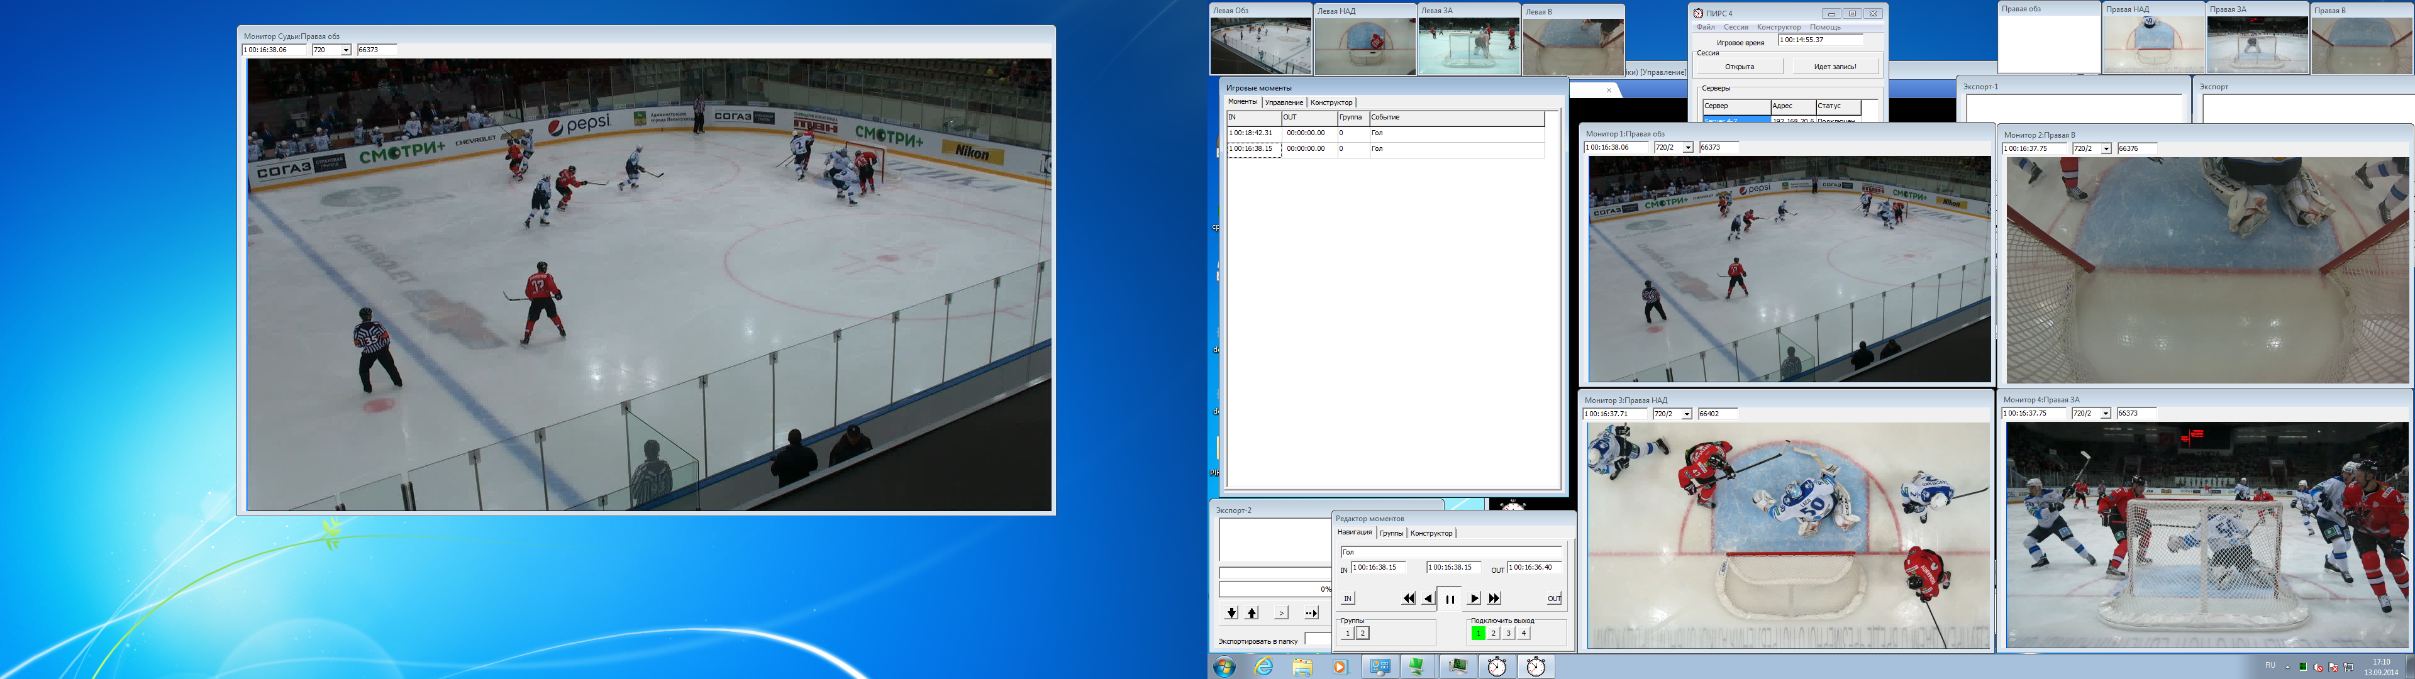Viewport: 2415px width, 679px height.
Task: Connect output 2 under Подключить выход
Action: point(1494,633)
